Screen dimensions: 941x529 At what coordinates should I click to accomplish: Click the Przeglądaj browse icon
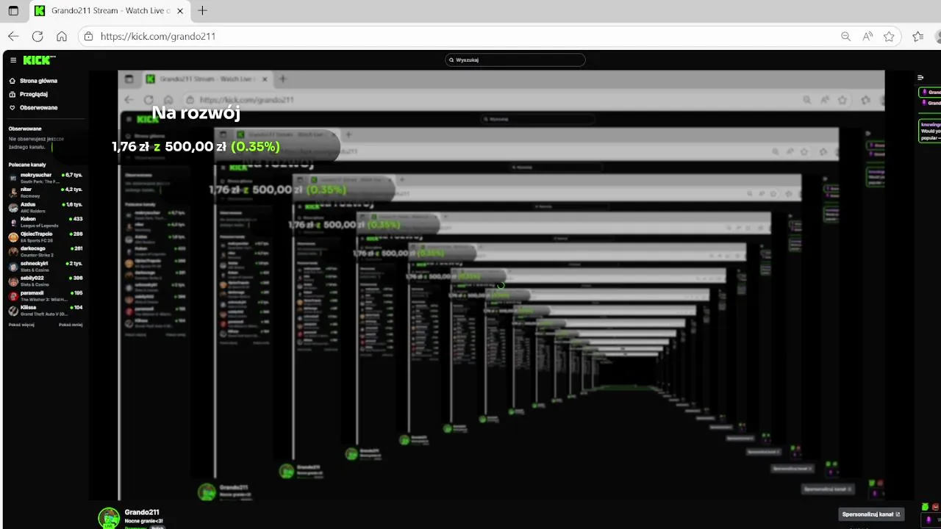point(12,94)
